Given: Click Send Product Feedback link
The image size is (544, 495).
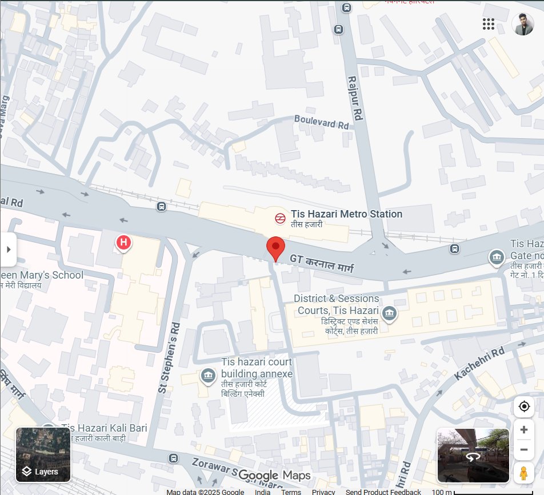Looking at the screenshot, I should click(x=383, y=492).
